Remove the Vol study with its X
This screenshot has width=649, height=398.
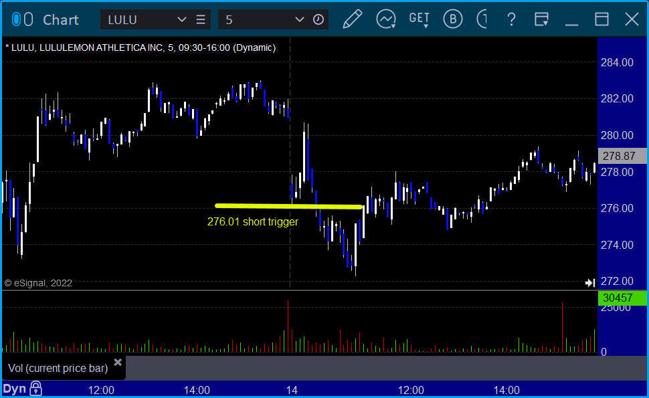point(118,363)
